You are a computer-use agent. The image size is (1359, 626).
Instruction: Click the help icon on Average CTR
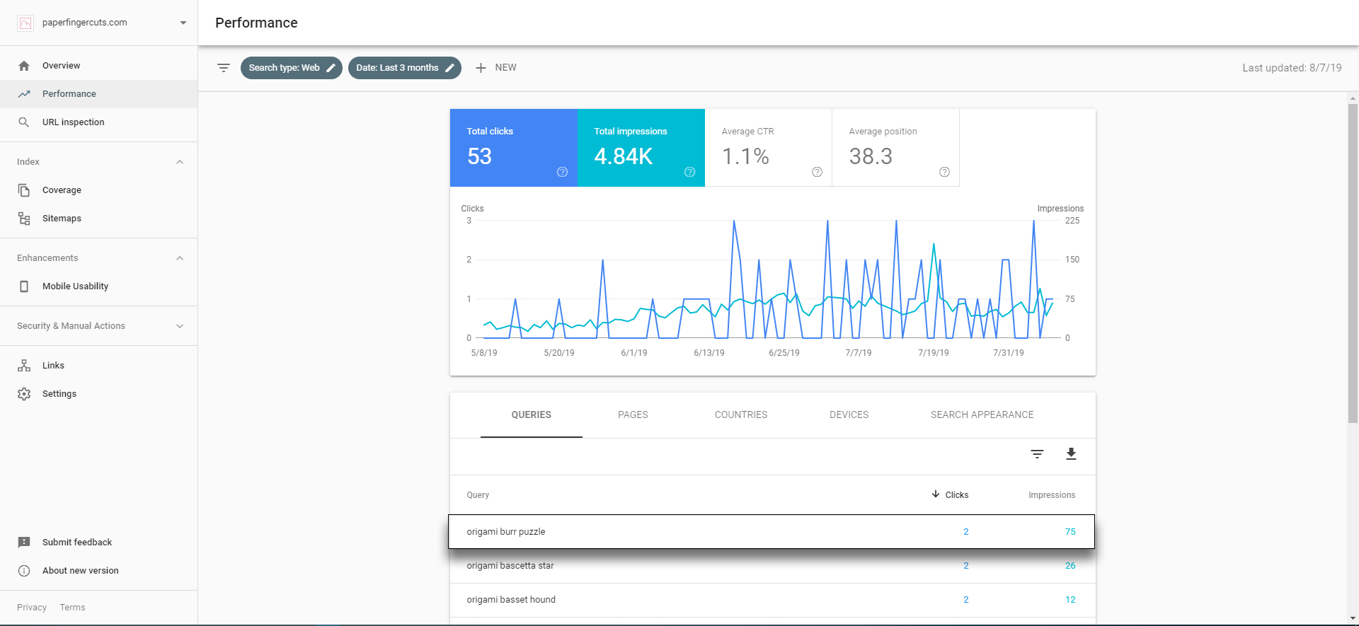point(817,172)
